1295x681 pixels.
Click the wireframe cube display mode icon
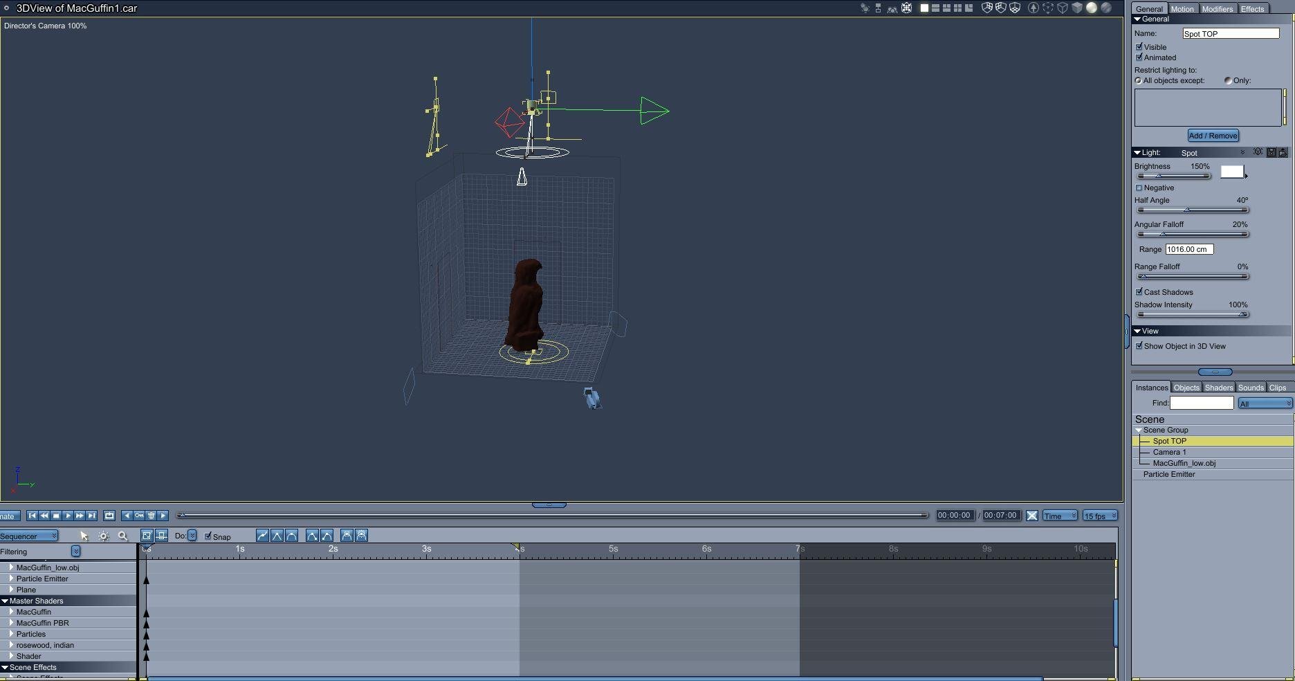coord(1063,8)
